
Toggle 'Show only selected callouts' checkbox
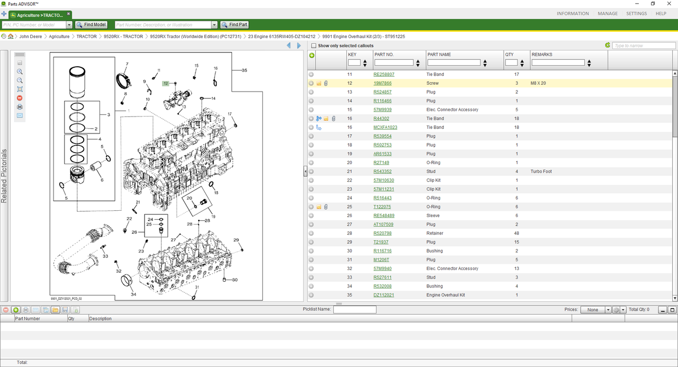click(314, 46)
